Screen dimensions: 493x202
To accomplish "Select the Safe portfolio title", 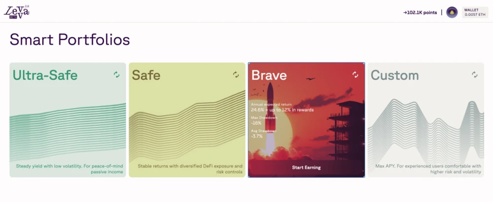I will point(146,75).
